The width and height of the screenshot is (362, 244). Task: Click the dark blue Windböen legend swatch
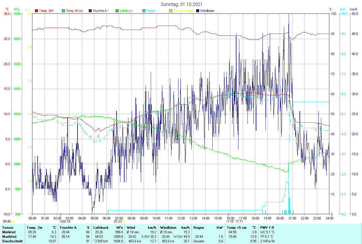coord(198,11)
